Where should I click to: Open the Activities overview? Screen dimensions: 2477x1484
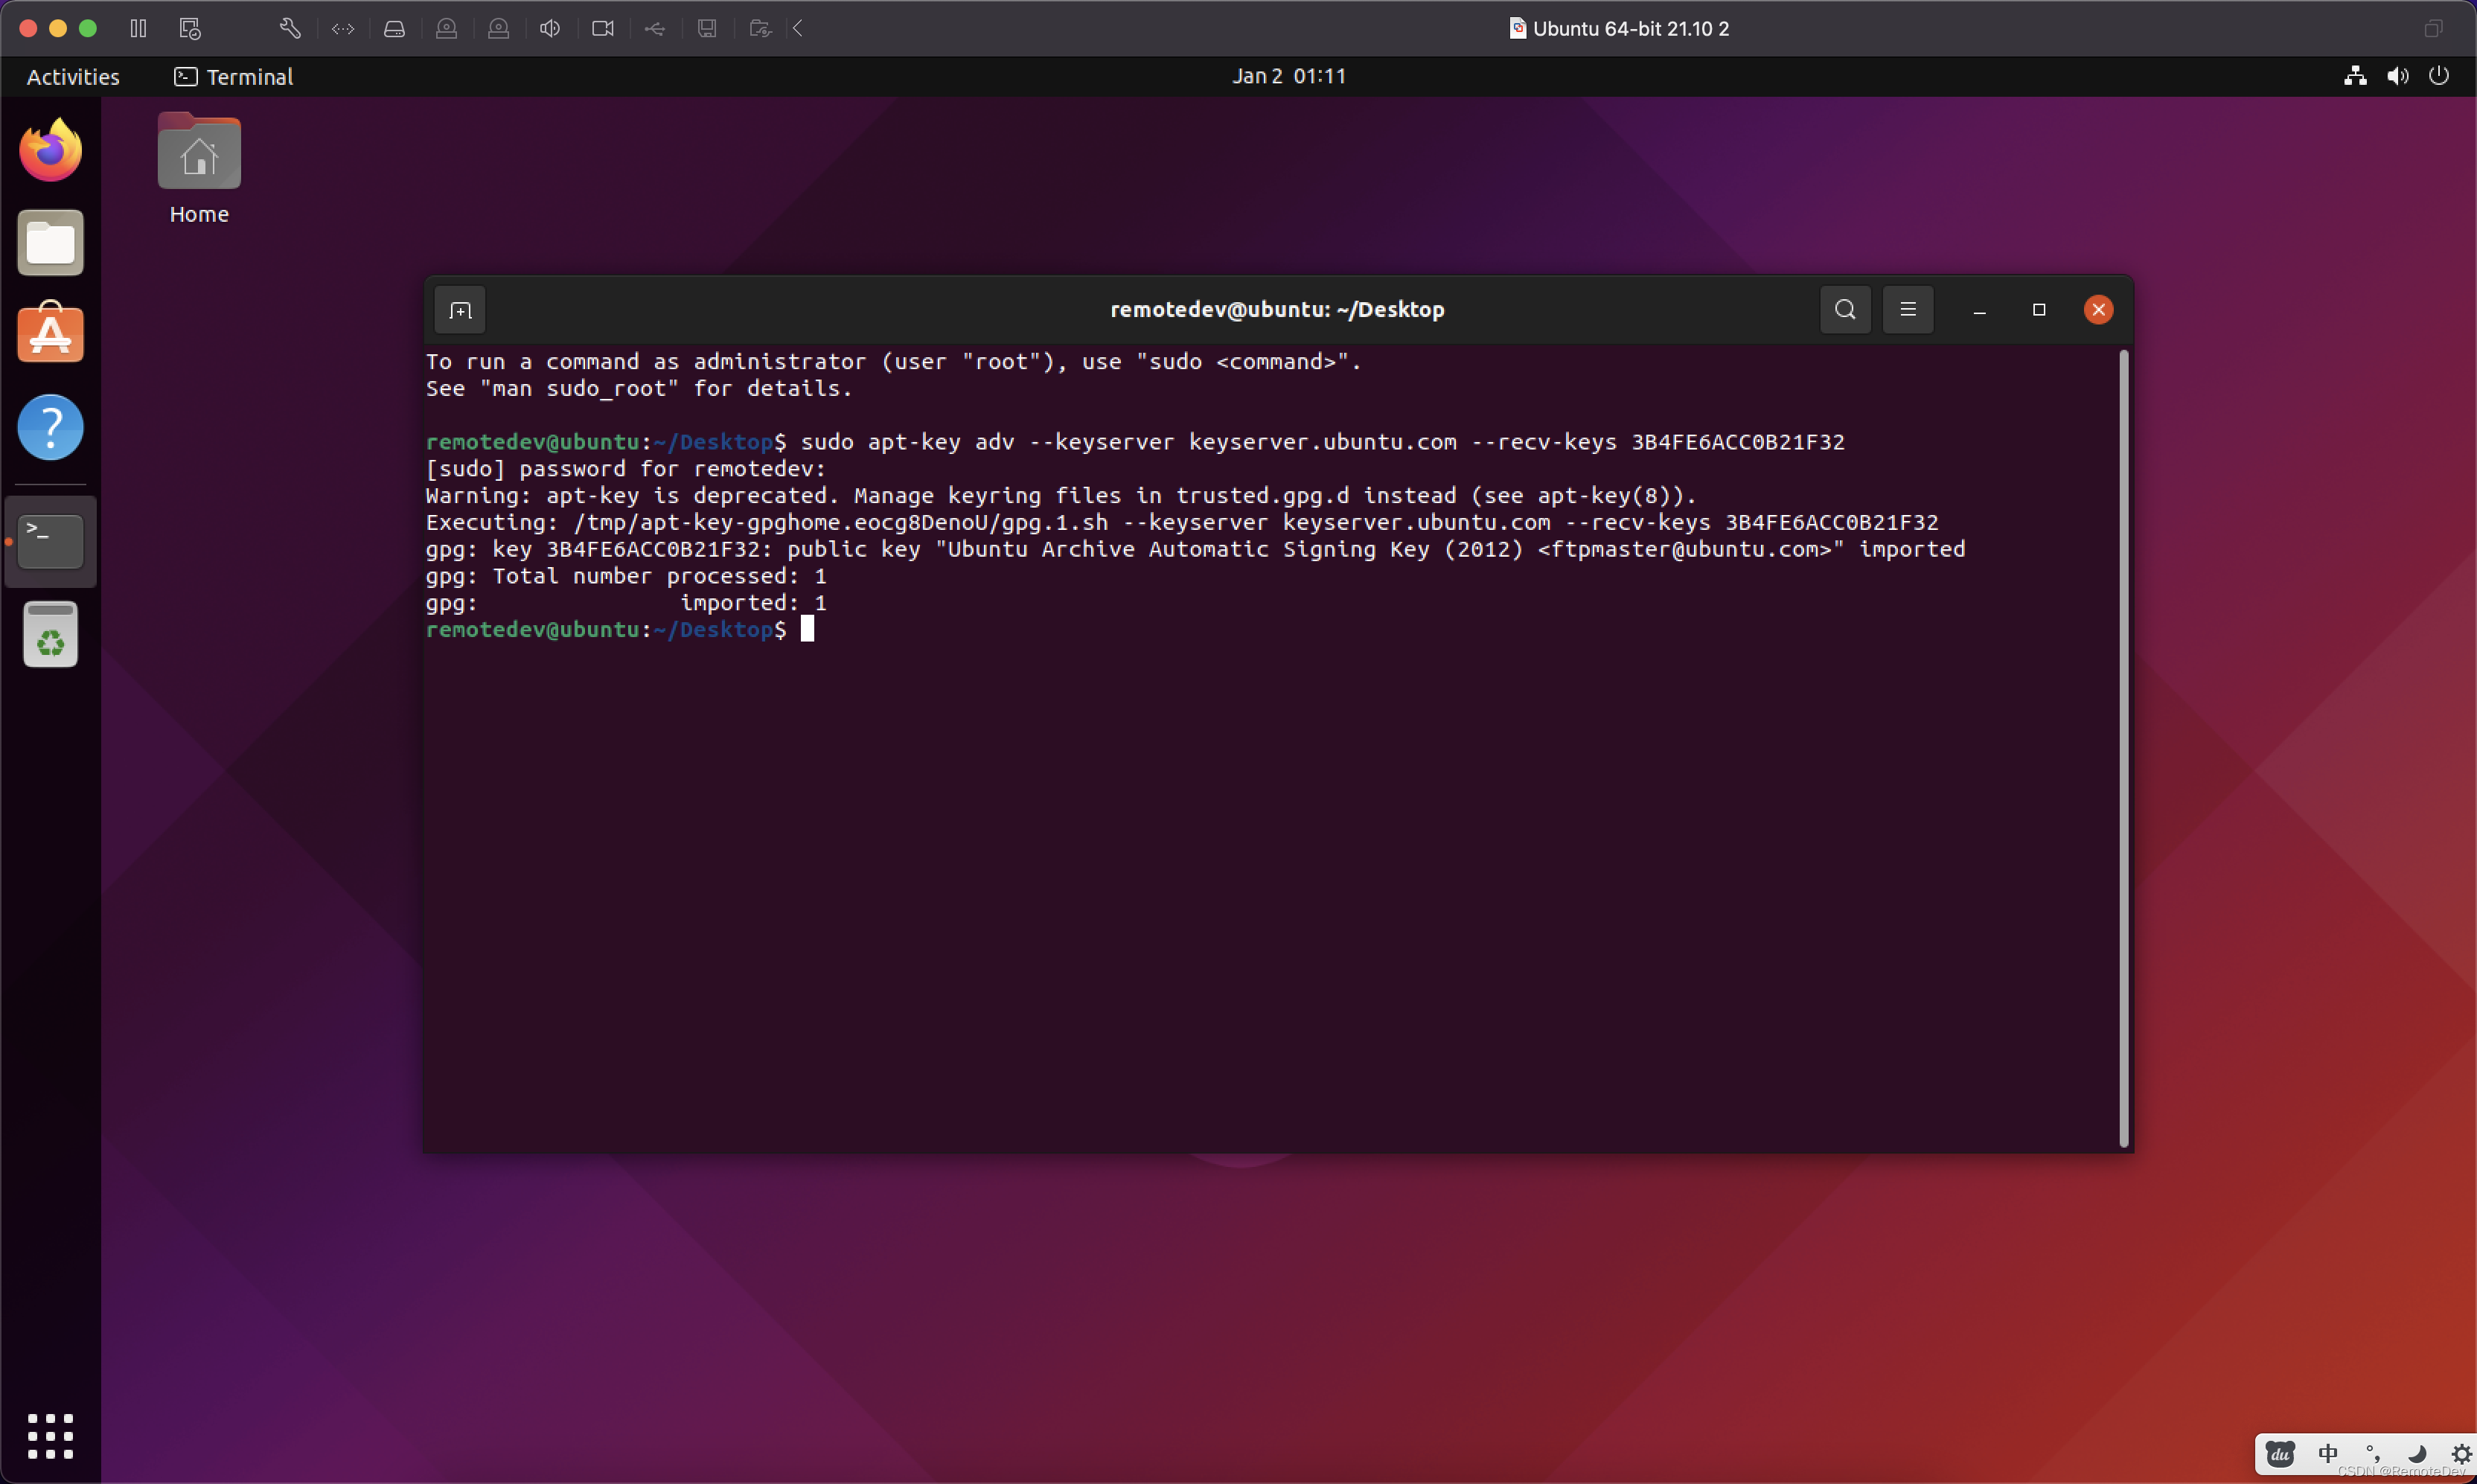[x=73, y=77]
